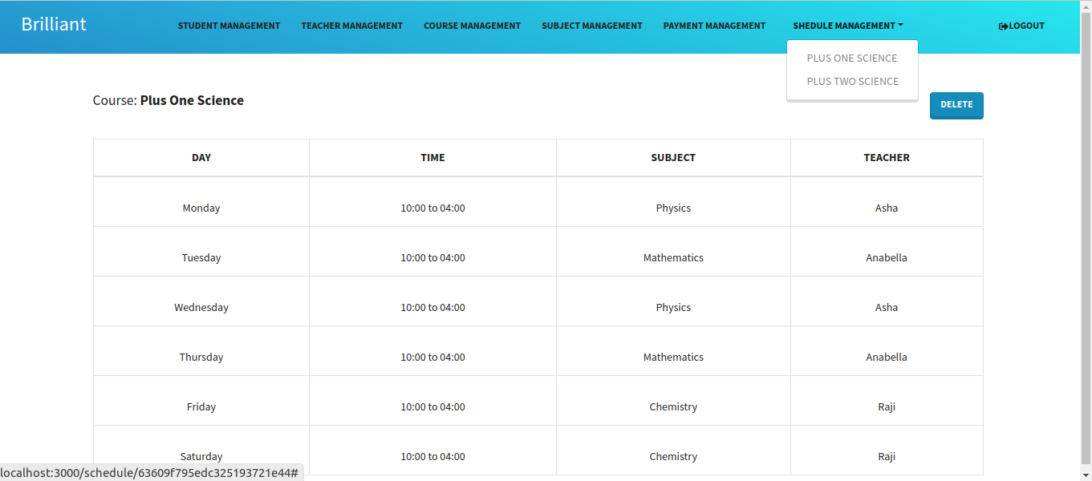Click teacher Raji in Friday row

(x=887, y=406)
